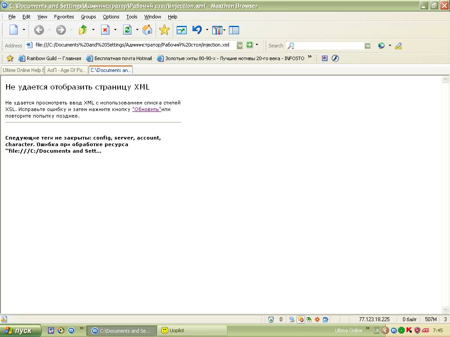
Task: Click the UK language indicator
Action: coord(377,330)
